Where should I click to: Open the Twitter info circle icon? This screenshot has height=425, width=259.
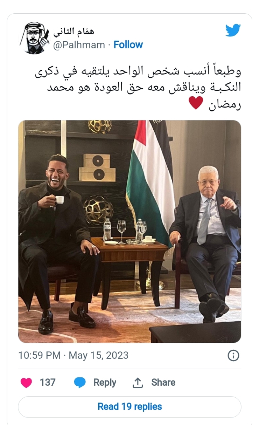click(x=233, y=356)
